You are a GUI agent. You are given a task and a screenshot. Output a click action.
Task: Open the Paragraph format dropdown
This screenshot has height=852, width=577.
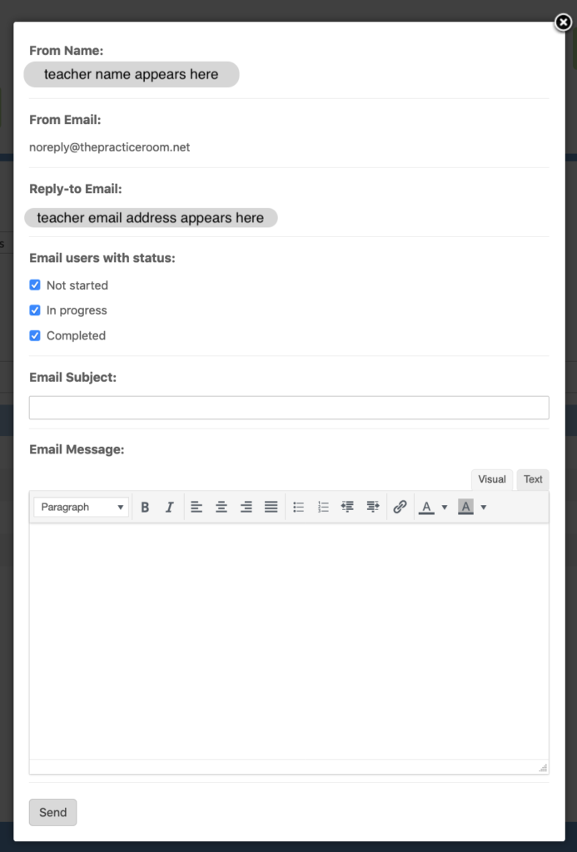tap(82, 507)
